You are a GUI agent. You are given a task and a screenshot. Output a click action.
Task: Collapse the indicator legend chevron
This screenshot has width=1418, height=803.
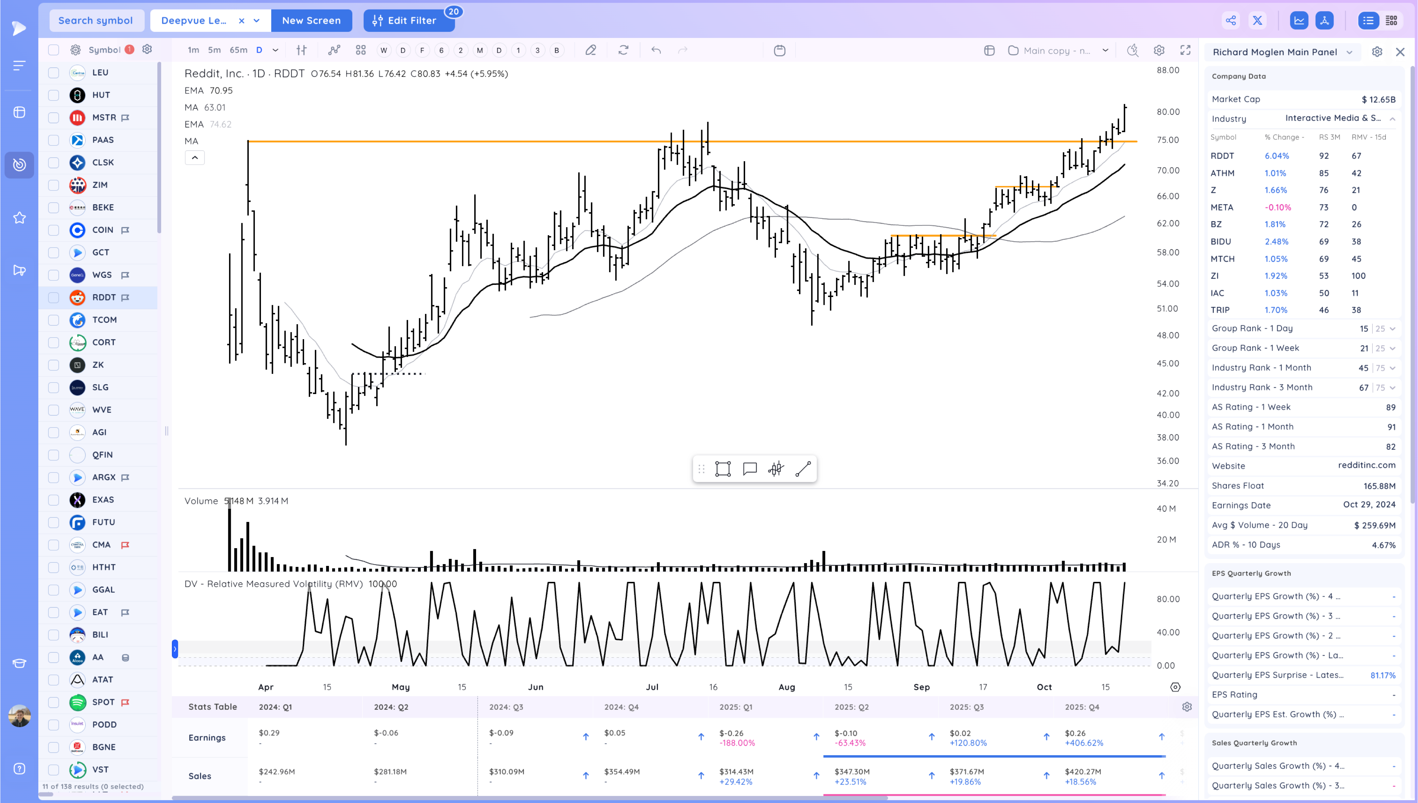[195, 158]
